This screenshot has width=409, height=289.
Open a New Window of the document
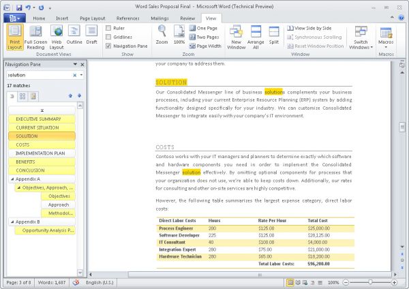pos(237,37)
